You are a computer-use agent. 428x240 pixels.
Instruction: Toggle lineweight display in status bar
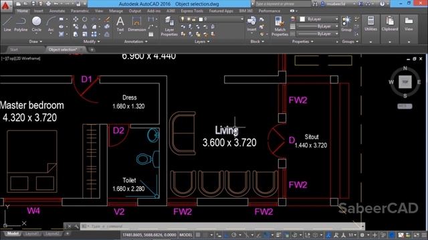(x=278, y=235)
